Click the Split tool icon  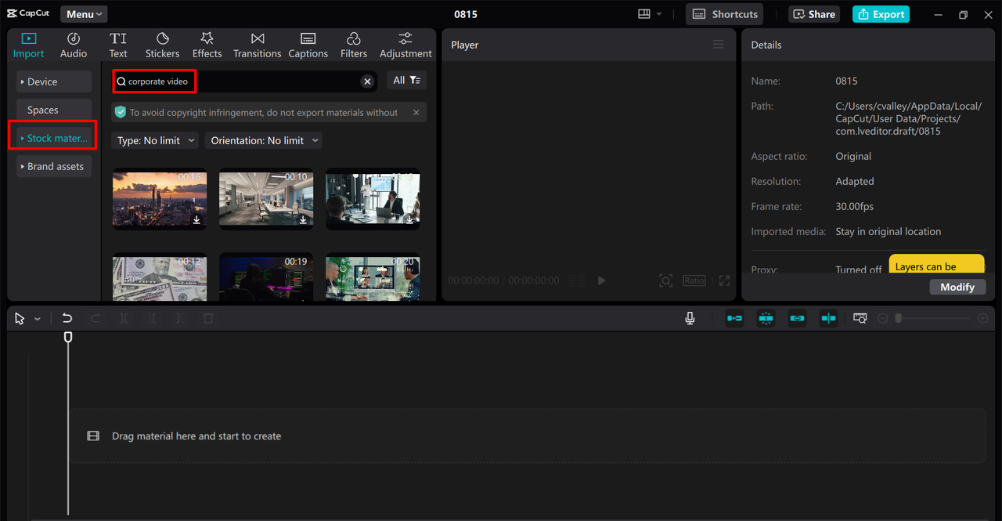coord(124,318)
